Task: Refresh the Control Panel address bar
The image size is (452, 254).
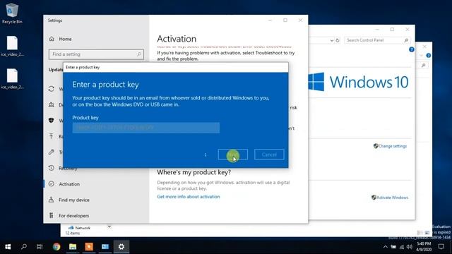Action: coord(338,40)
